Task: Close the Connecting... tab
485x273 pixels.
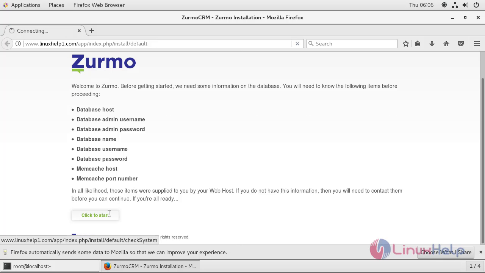Action: pos(79,31)
